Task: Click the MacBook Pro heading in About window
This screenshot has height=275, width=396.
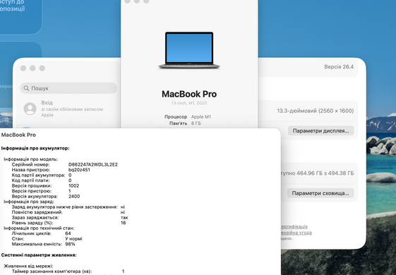Action: [x=189, y=94]
